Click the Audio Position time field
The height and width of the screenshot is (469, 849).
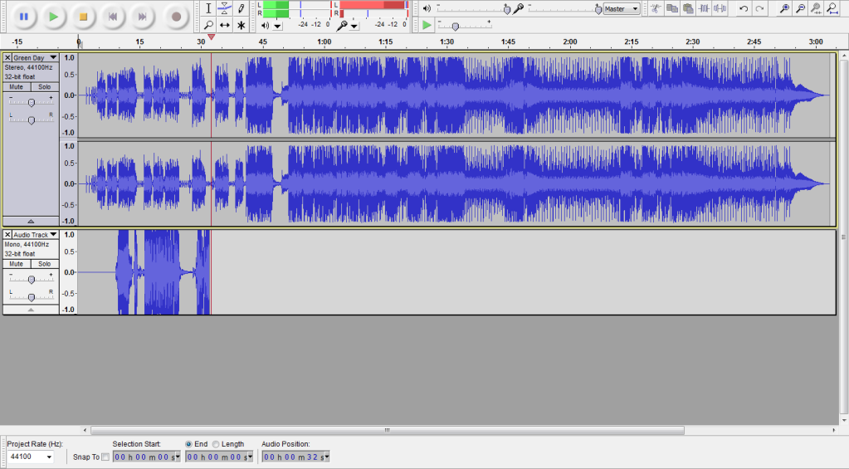click(295, 457)
